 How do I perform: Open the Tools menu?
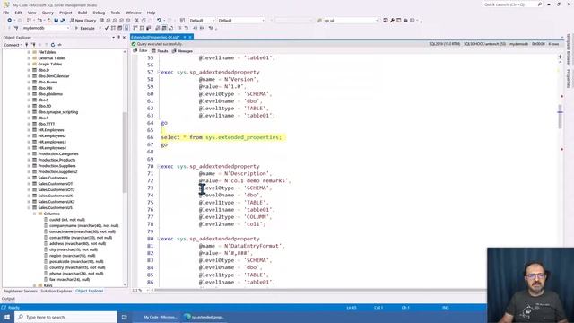pyautogui.click(x=116, y=13)
